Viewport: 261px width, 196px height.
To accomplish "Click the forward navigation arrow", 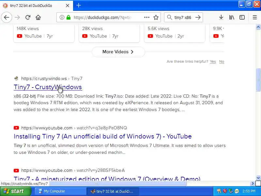I will coord(17,17).
